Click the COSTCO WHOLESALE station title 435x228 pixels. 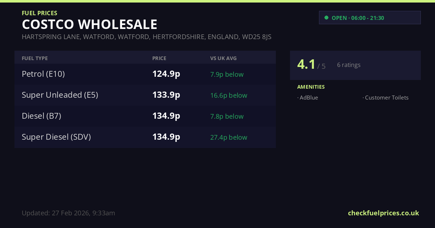pos(90,25)
